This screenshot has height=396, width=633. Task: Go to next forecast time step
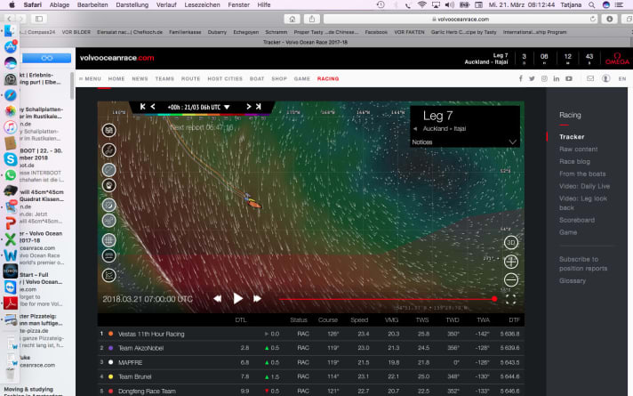249,107
